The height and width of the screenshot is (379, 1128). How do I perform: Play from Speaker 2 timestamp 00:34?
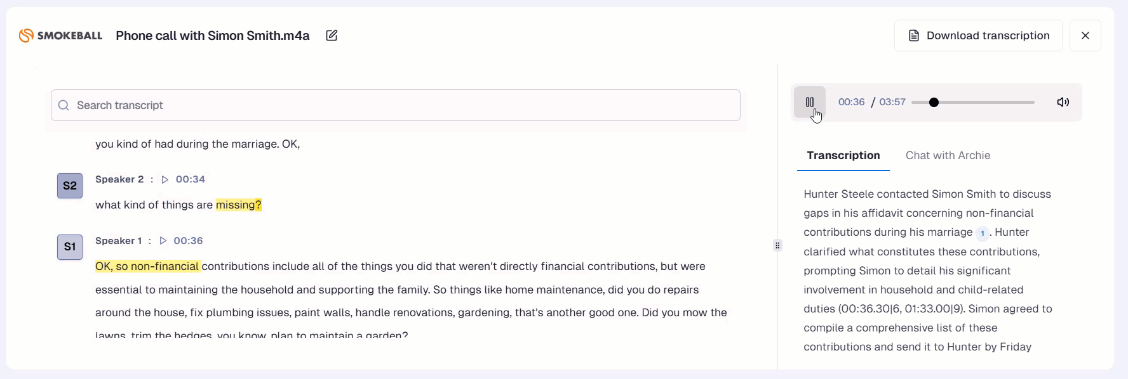[x=184, y=179]
